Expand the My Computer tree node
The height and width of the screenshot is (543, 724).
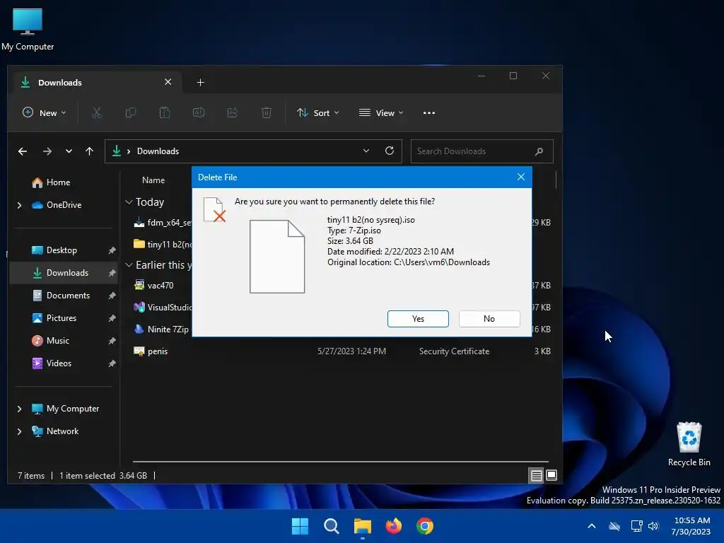point(19,409)
